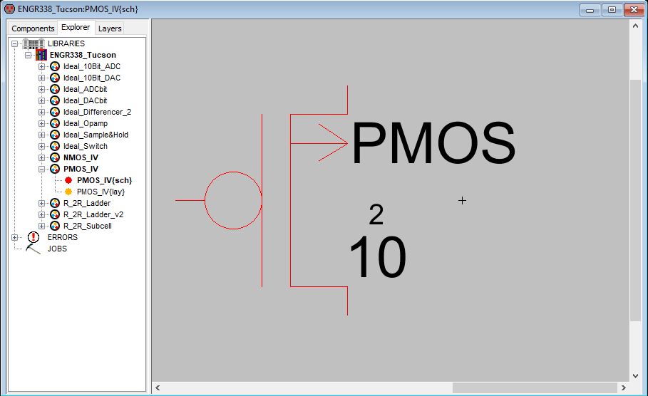
Task: Click the ENGR338_Tucson library icon
Action: point(41,55)
